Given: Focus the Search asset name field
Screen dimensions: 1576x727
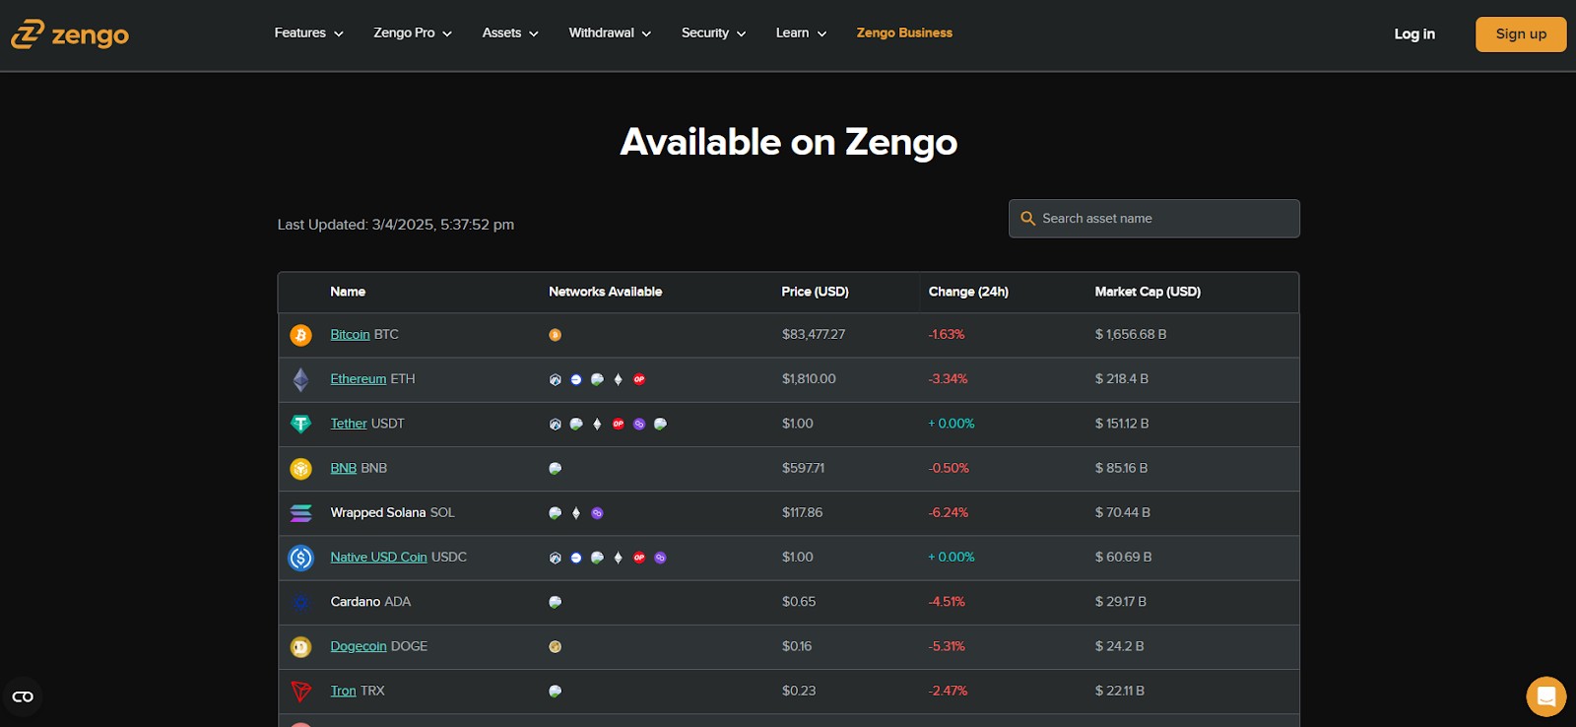Looking at the screenshot, I should (x=1153, y=219).
